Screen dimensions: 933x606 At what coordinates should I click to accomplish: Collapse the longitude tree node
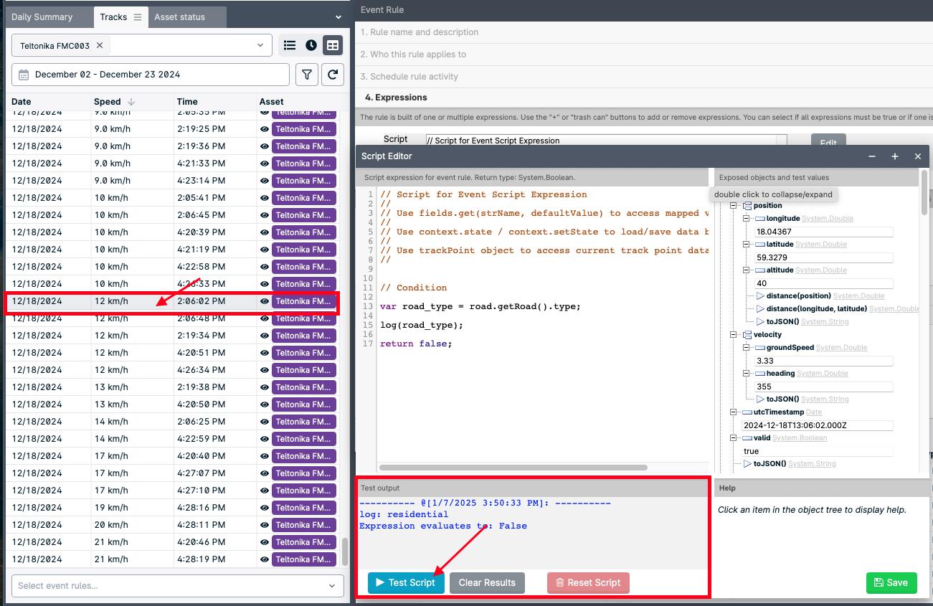[x=747, y=219]
